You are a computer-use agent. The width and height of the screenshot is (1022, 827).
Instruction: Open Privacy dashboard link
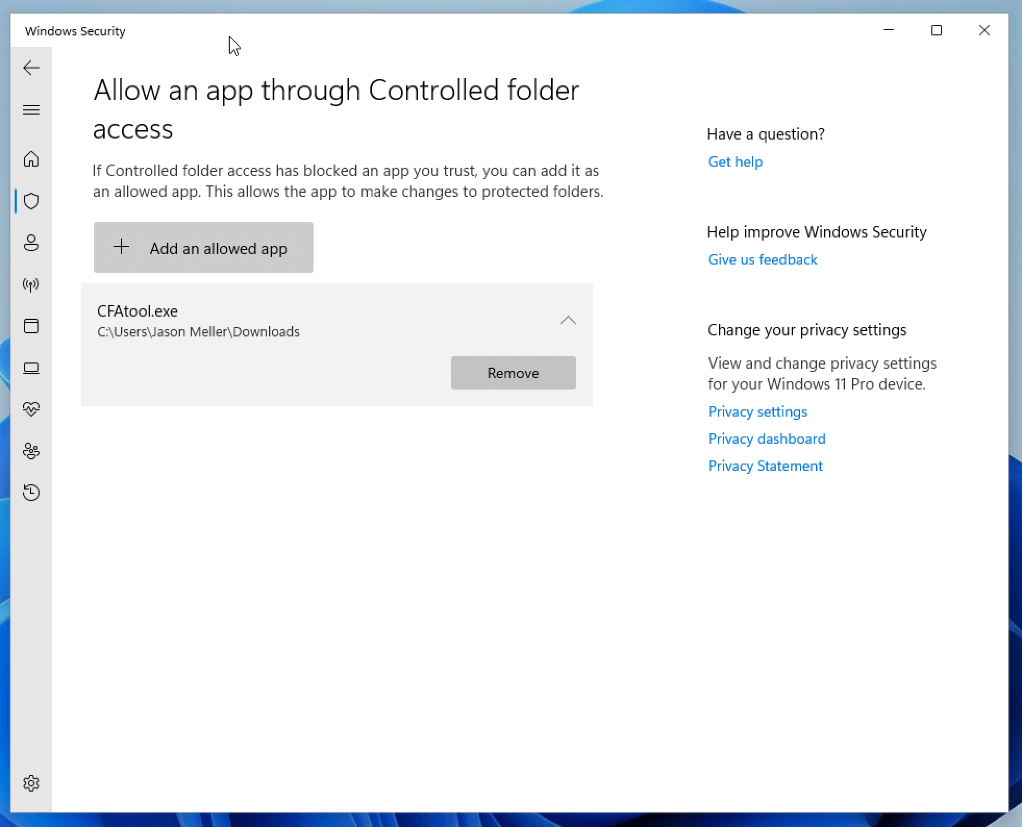766,439
